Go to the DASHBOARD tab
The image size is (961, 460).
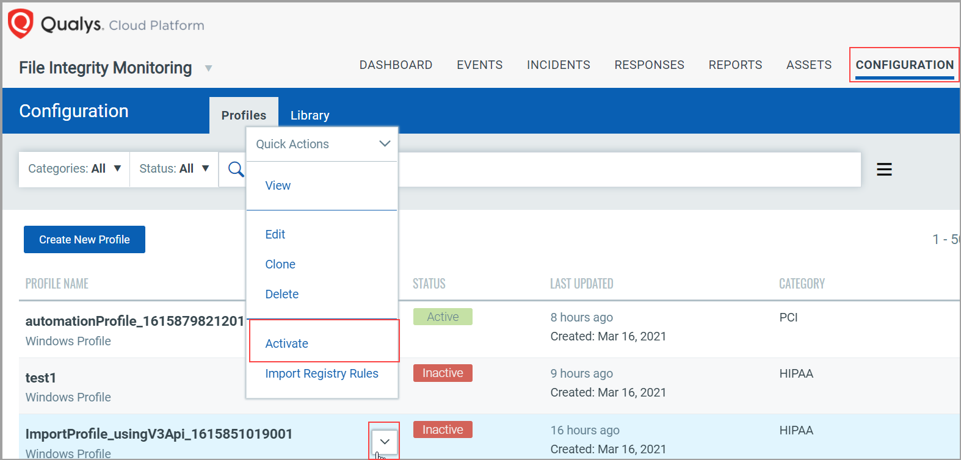coord(396,65)
